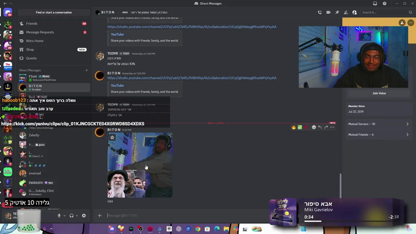Open the Shop page

click(54, 49)
